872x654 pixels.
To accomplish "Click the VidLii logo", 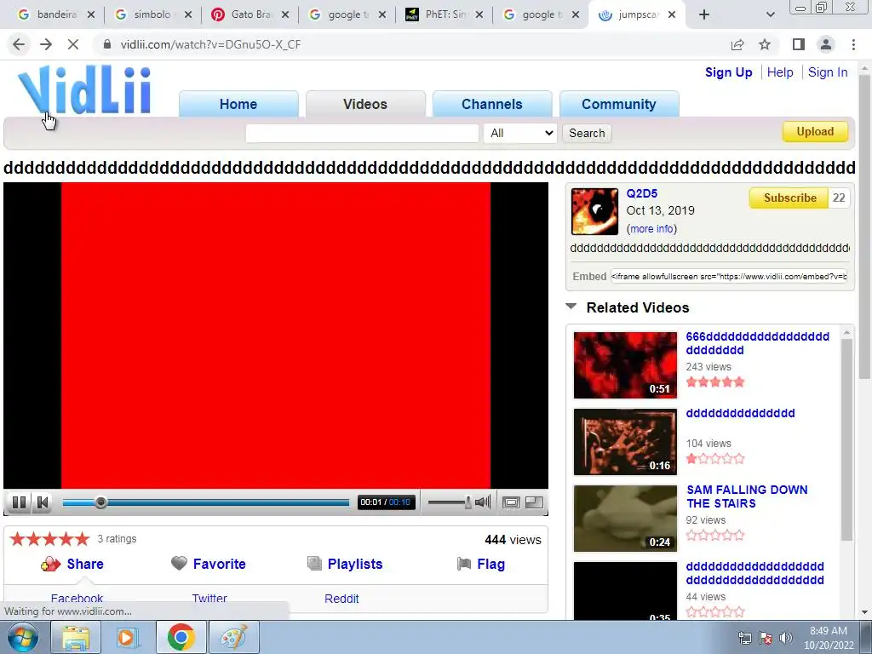I will [x=84, y=89].
